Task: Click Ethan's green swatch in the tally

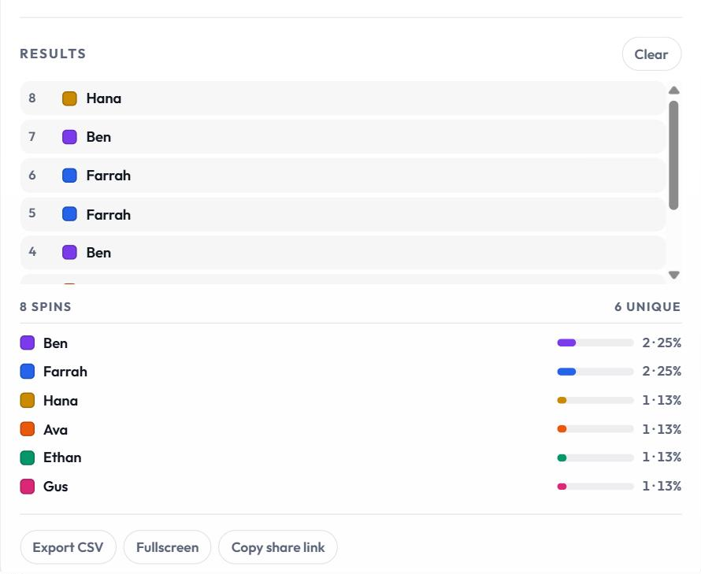Action: [28, 457]
